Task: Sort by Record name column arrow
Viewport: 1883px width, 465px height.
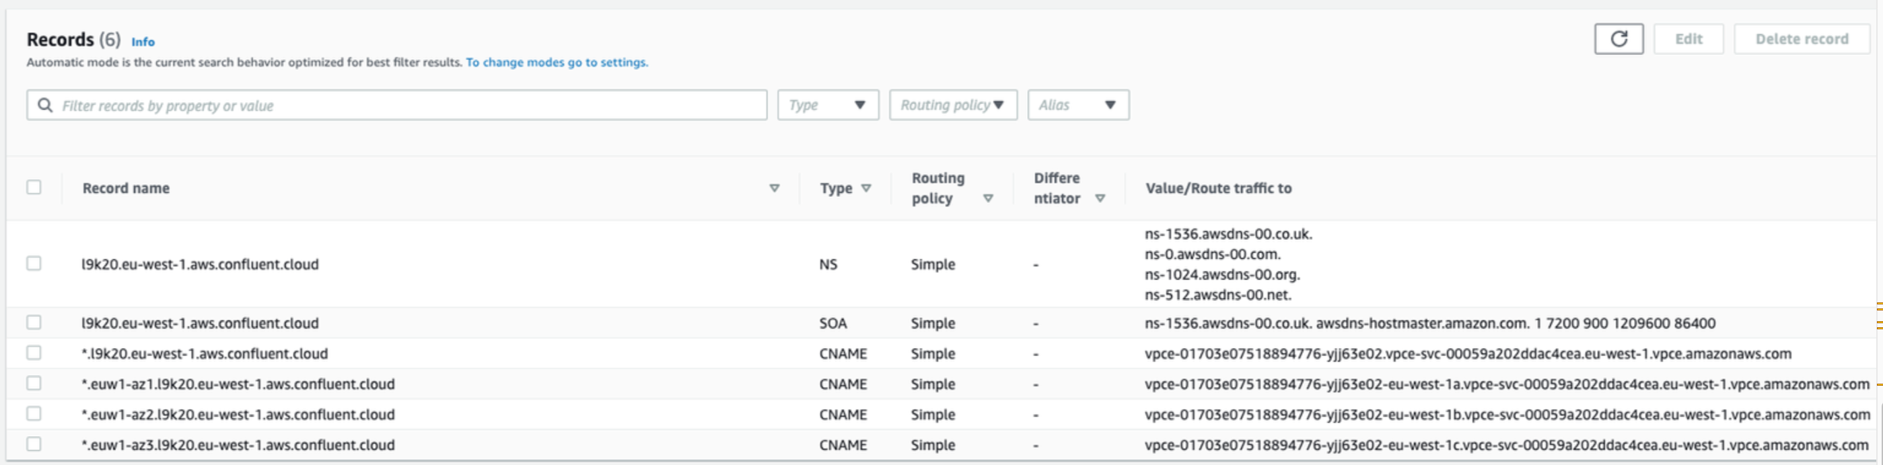Action: click(x=774, y=188)
